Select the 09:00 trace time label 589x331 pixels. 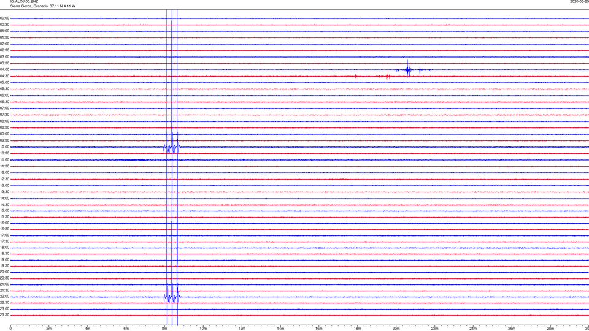pyautogui.click(x=4, y=134)
